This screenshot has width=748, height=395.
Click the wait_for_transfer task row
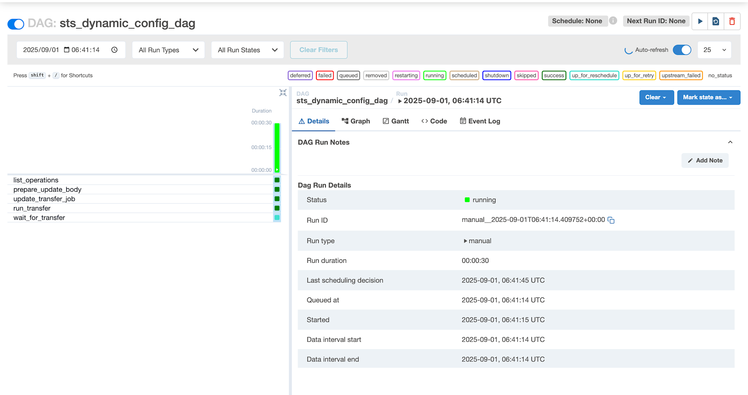point(144,217)
